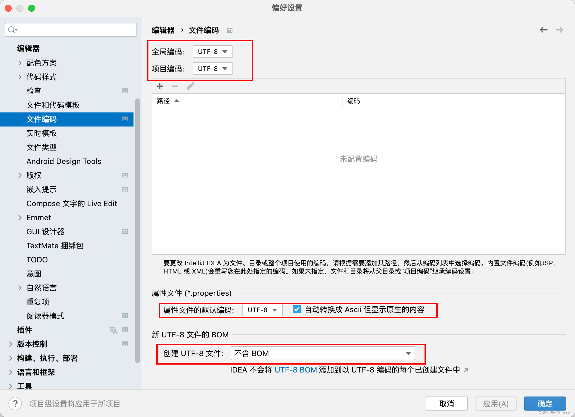Click project-level icon on GUI 设计器 row
575x417 pixels.
[125, 231]
